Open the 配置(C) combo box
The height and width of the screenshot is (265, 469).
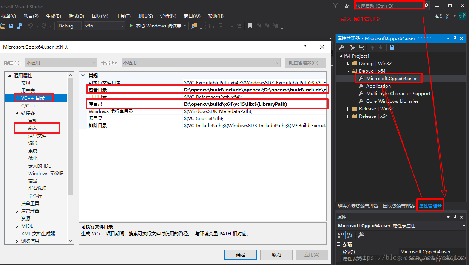[61, 62]
